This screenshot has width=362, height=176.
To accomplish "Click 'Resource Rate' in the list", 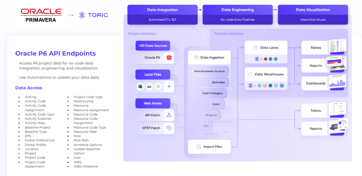I will 85,132.
